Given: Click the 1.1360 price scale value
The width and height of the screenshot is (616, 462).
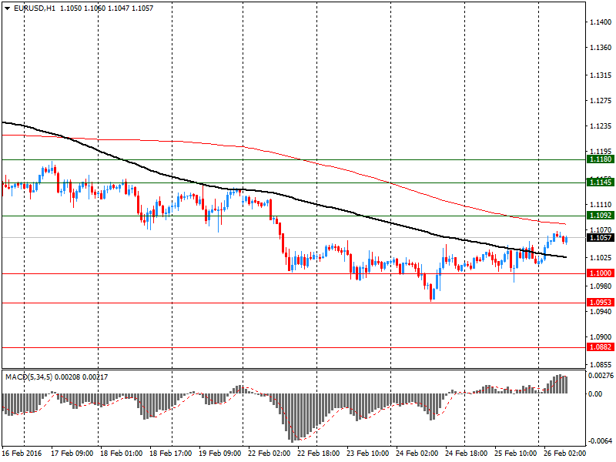Looking at the screenshot, I should [601, 48].
